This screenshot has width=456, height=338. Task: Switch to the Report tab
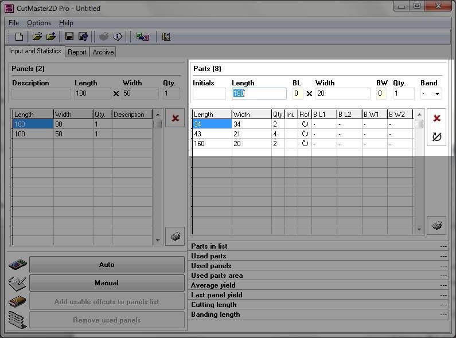click(77, 52)
